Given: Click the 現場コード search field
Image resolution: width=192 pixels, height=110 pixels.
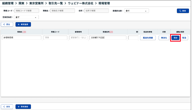Looking at the screenshot, I should point(27,11).
